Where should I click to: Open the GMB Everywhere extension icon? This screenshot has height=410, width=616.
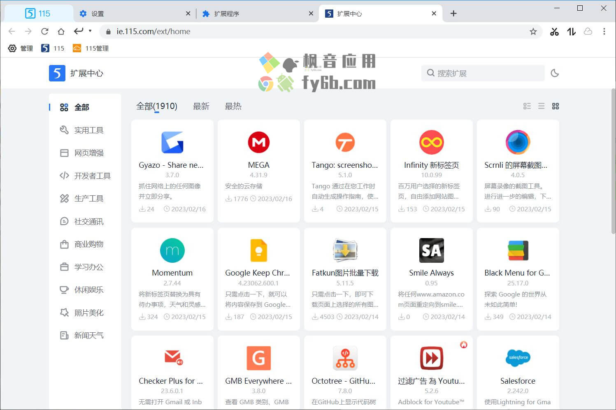[x=258, y=358]
